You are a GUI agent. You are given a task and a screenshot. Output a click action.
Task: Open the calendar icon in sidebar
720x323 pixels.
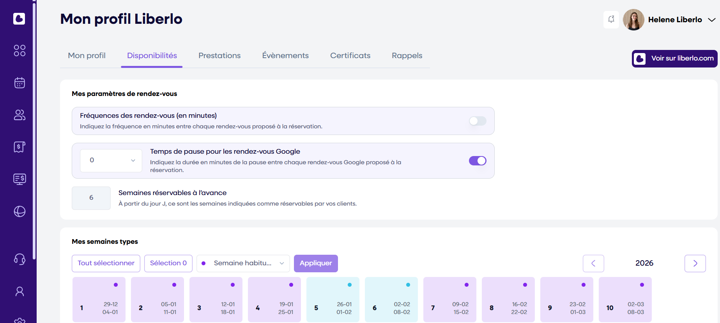[19, 83]
